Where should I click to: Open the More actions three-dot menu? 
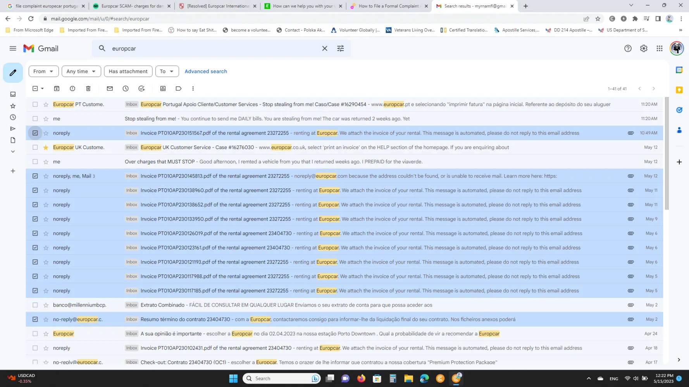click(x=193, y=89)
